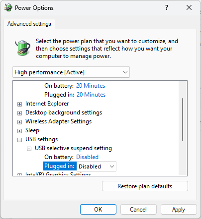Image resolution: width=201 pixels, height=219 pixels.
Task: Expand Desktop background settings node
Action: [x=19, y=113]
